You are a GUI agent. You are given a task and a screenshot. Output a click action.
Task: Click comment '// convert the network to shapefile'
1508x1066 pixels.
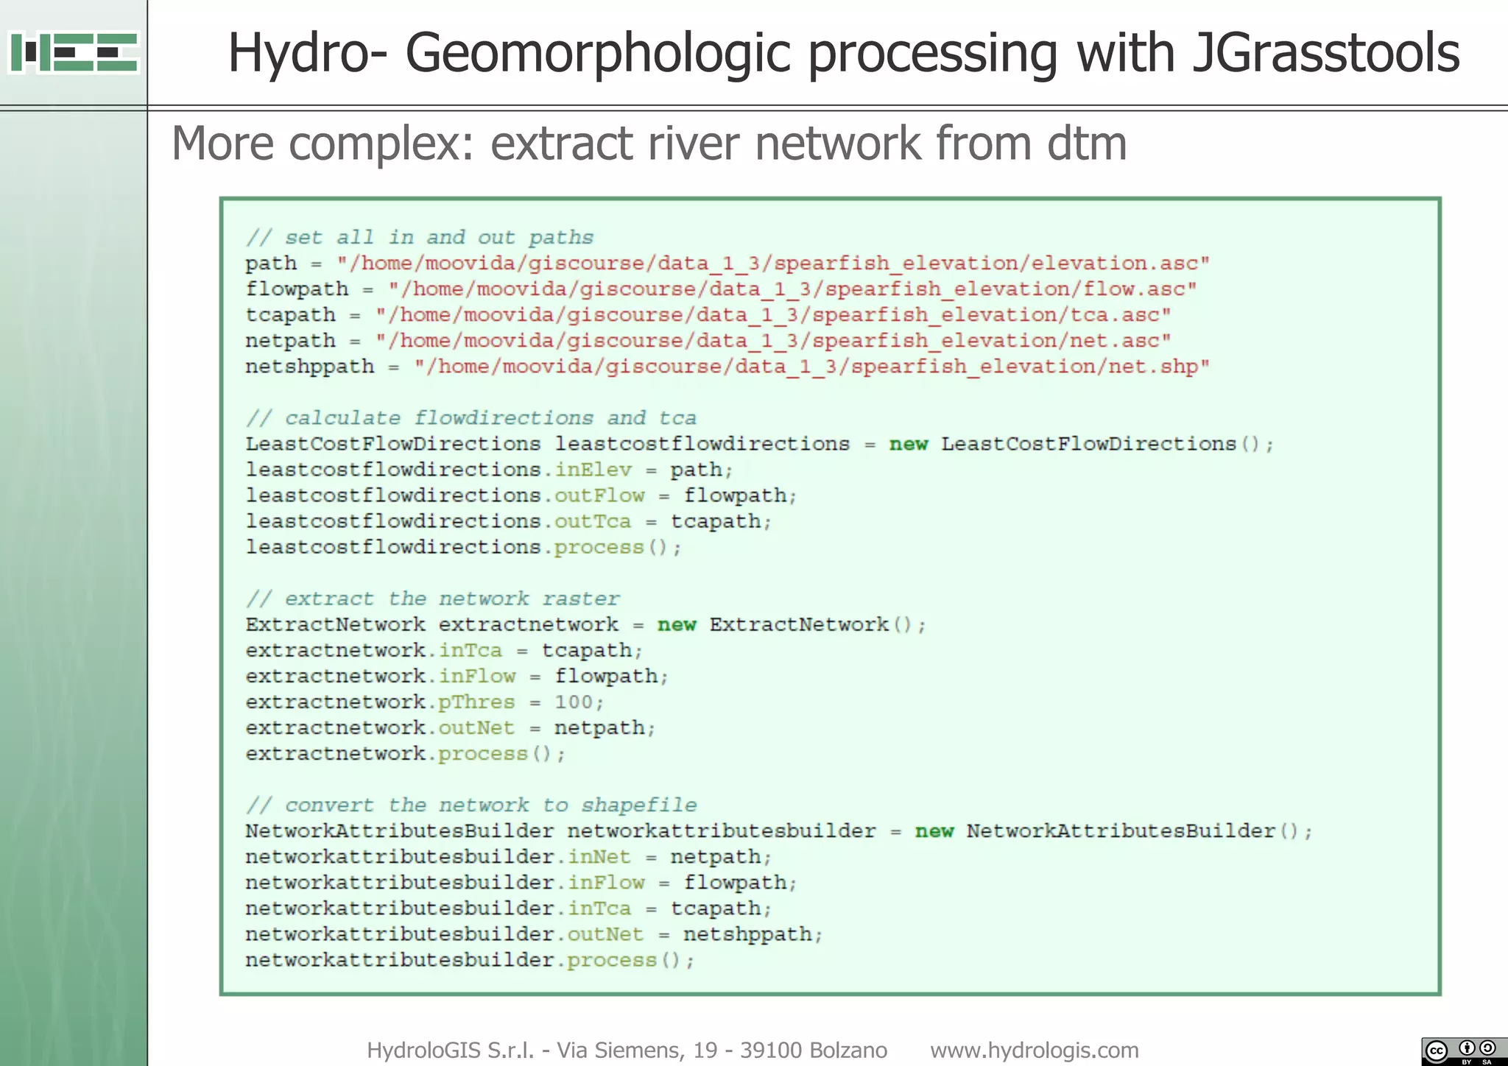click(471, 805)
